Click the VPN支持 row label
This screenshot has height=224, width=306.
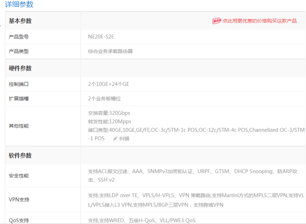point(19,199)
